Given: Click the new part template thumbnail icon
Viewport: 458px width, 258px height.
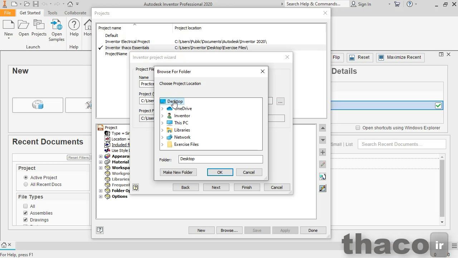Looking at the screenshot, I should click(x=38, y=105).
